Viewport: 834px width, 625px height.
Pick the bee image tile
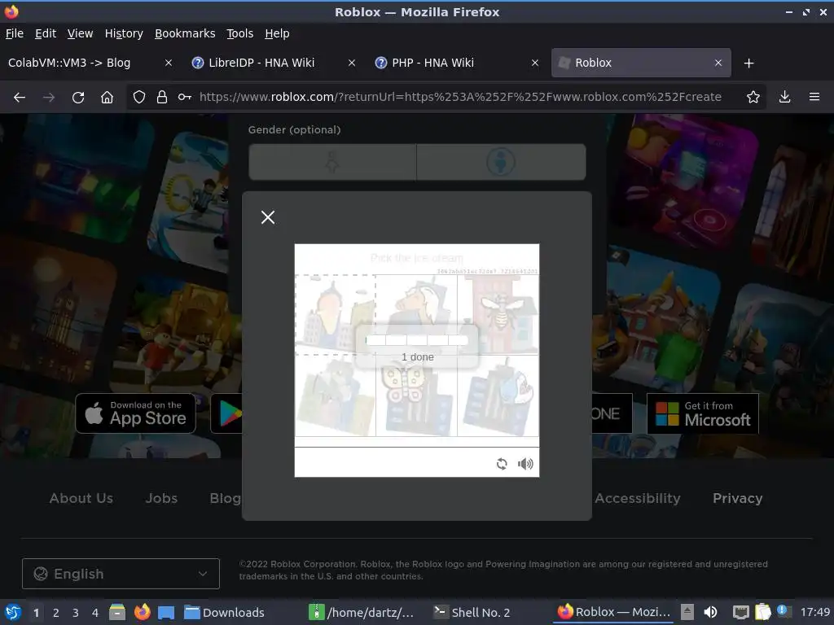498,315
